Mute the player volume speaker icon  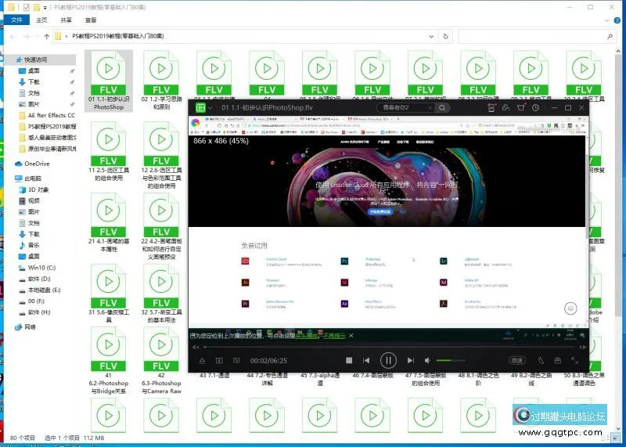(427, 361)
